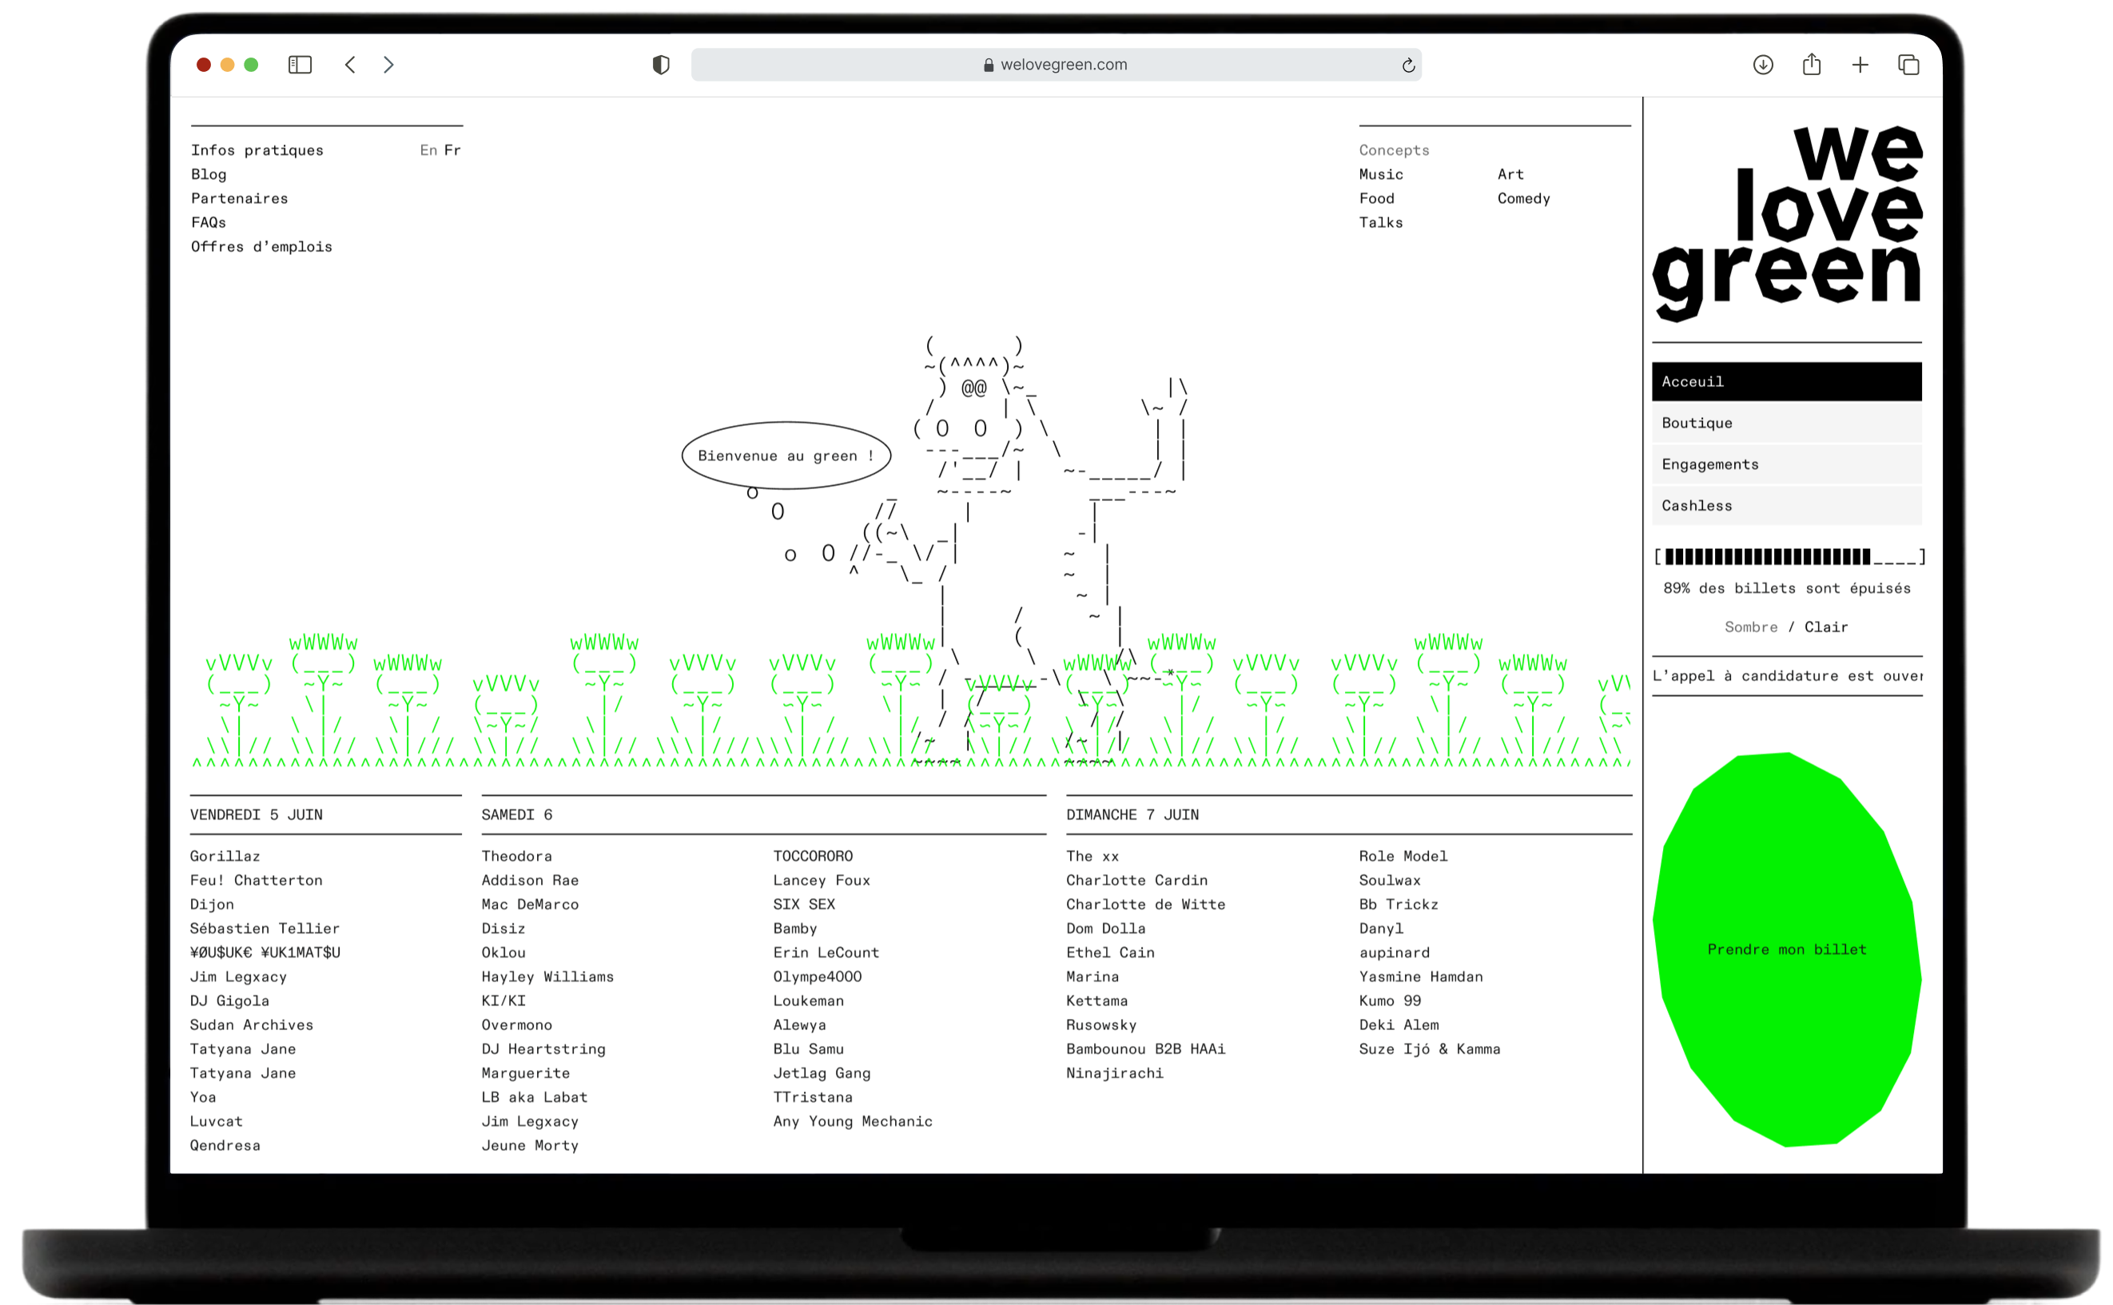This screenshot has height=1305, width=2113.
Task: Open Charlotte de Witte artist link
Action: tap(1145, 905)
